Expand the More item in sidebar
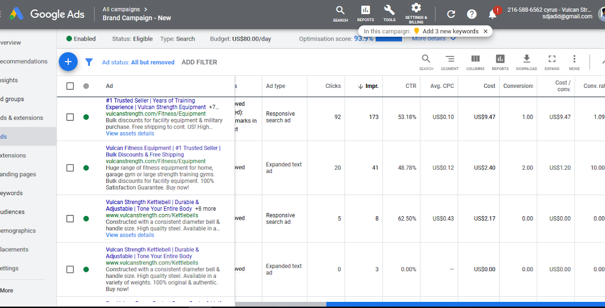Screen dimensions: 605x308 [7, 291]
